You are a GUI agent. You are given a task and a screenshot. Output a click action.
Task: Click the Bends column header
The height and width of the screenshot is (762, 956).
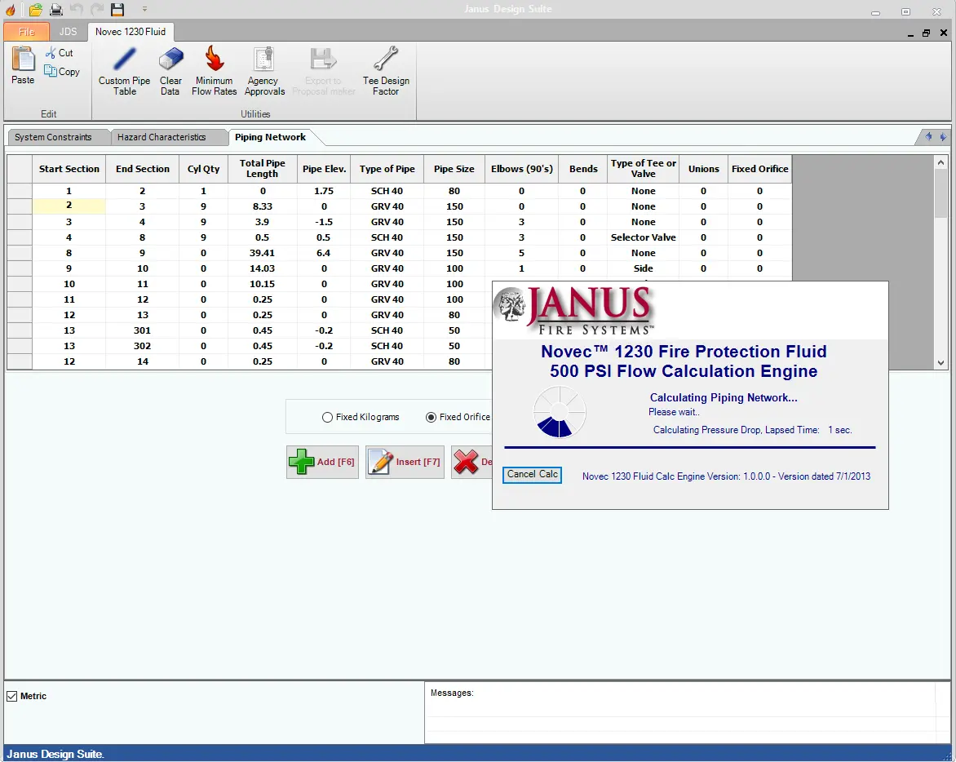[x=583, y=169]
